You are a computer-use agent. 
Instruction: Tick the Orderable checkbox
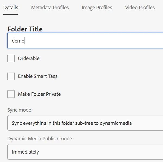point(11,59)
